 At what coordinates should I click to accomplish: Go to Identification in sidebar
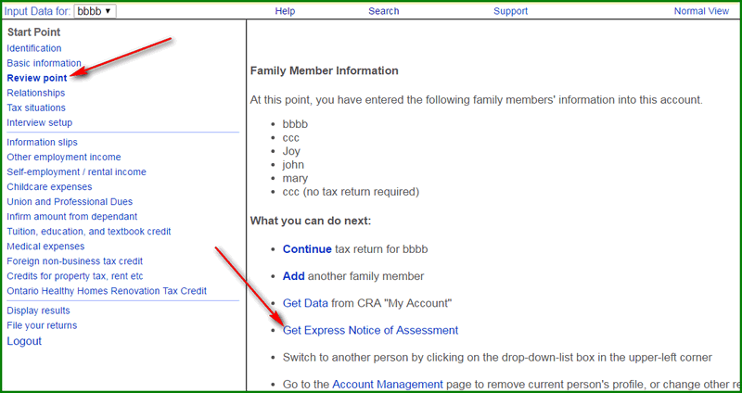coord(34,48)
